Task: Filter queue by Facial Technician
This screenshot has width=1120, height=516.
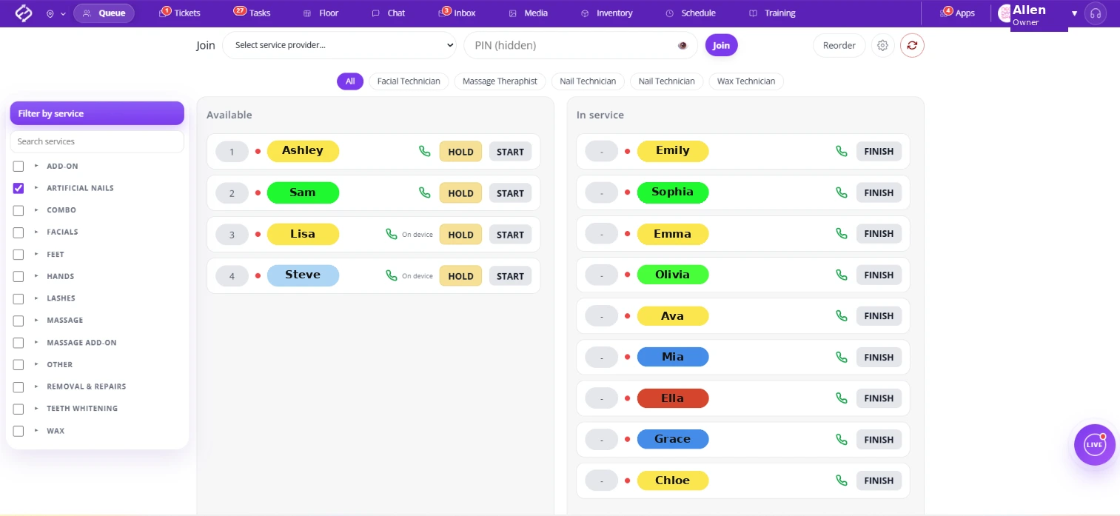Action: (x=409, y=81)
